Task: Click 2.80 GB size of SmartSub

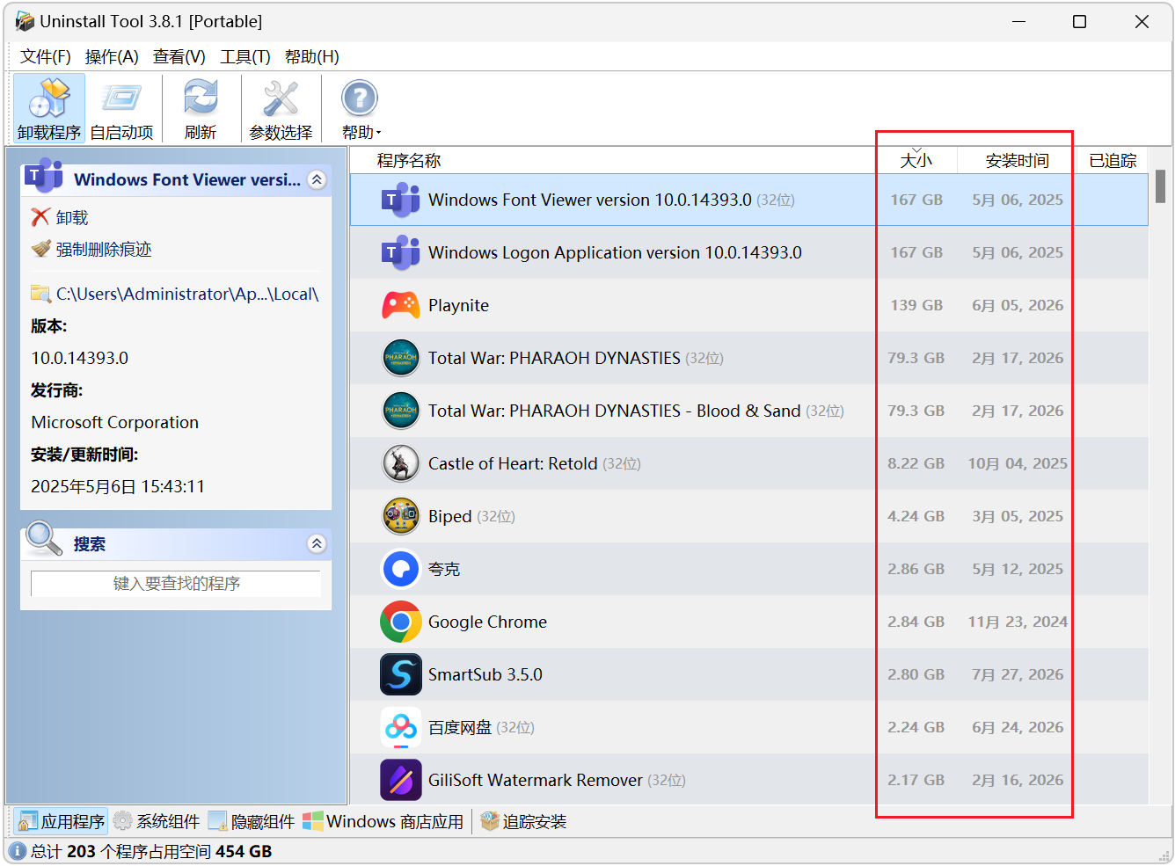Action: click(916, 674)
